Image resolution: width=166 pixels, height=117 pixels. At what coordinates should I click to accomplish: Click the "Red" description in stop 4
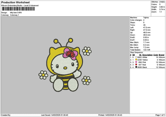[144, 65]
